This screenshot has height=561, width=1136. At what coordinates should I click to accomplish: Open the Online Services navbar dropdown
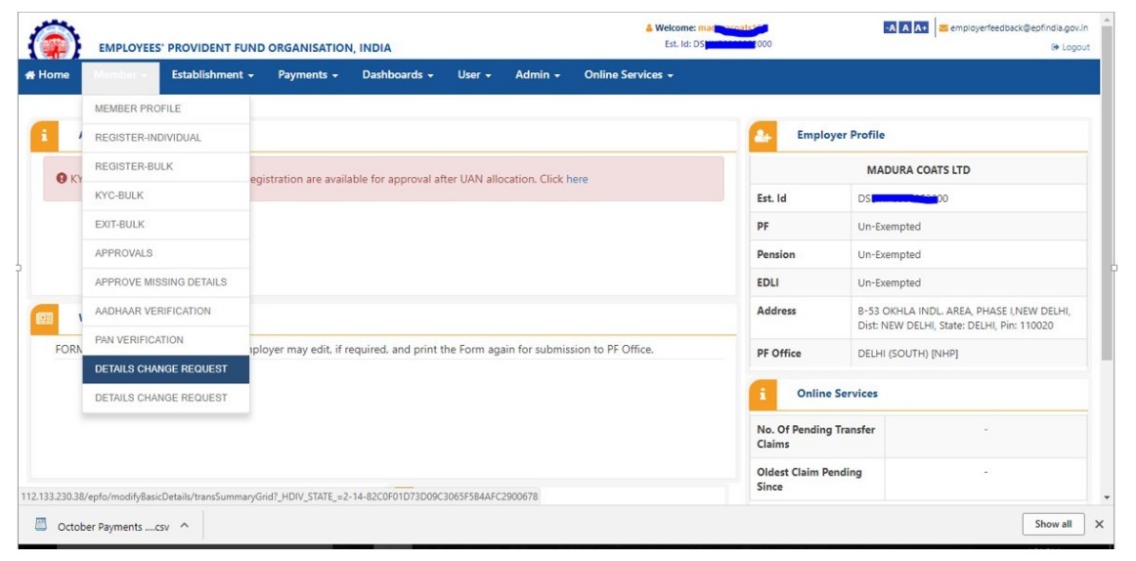629,75
